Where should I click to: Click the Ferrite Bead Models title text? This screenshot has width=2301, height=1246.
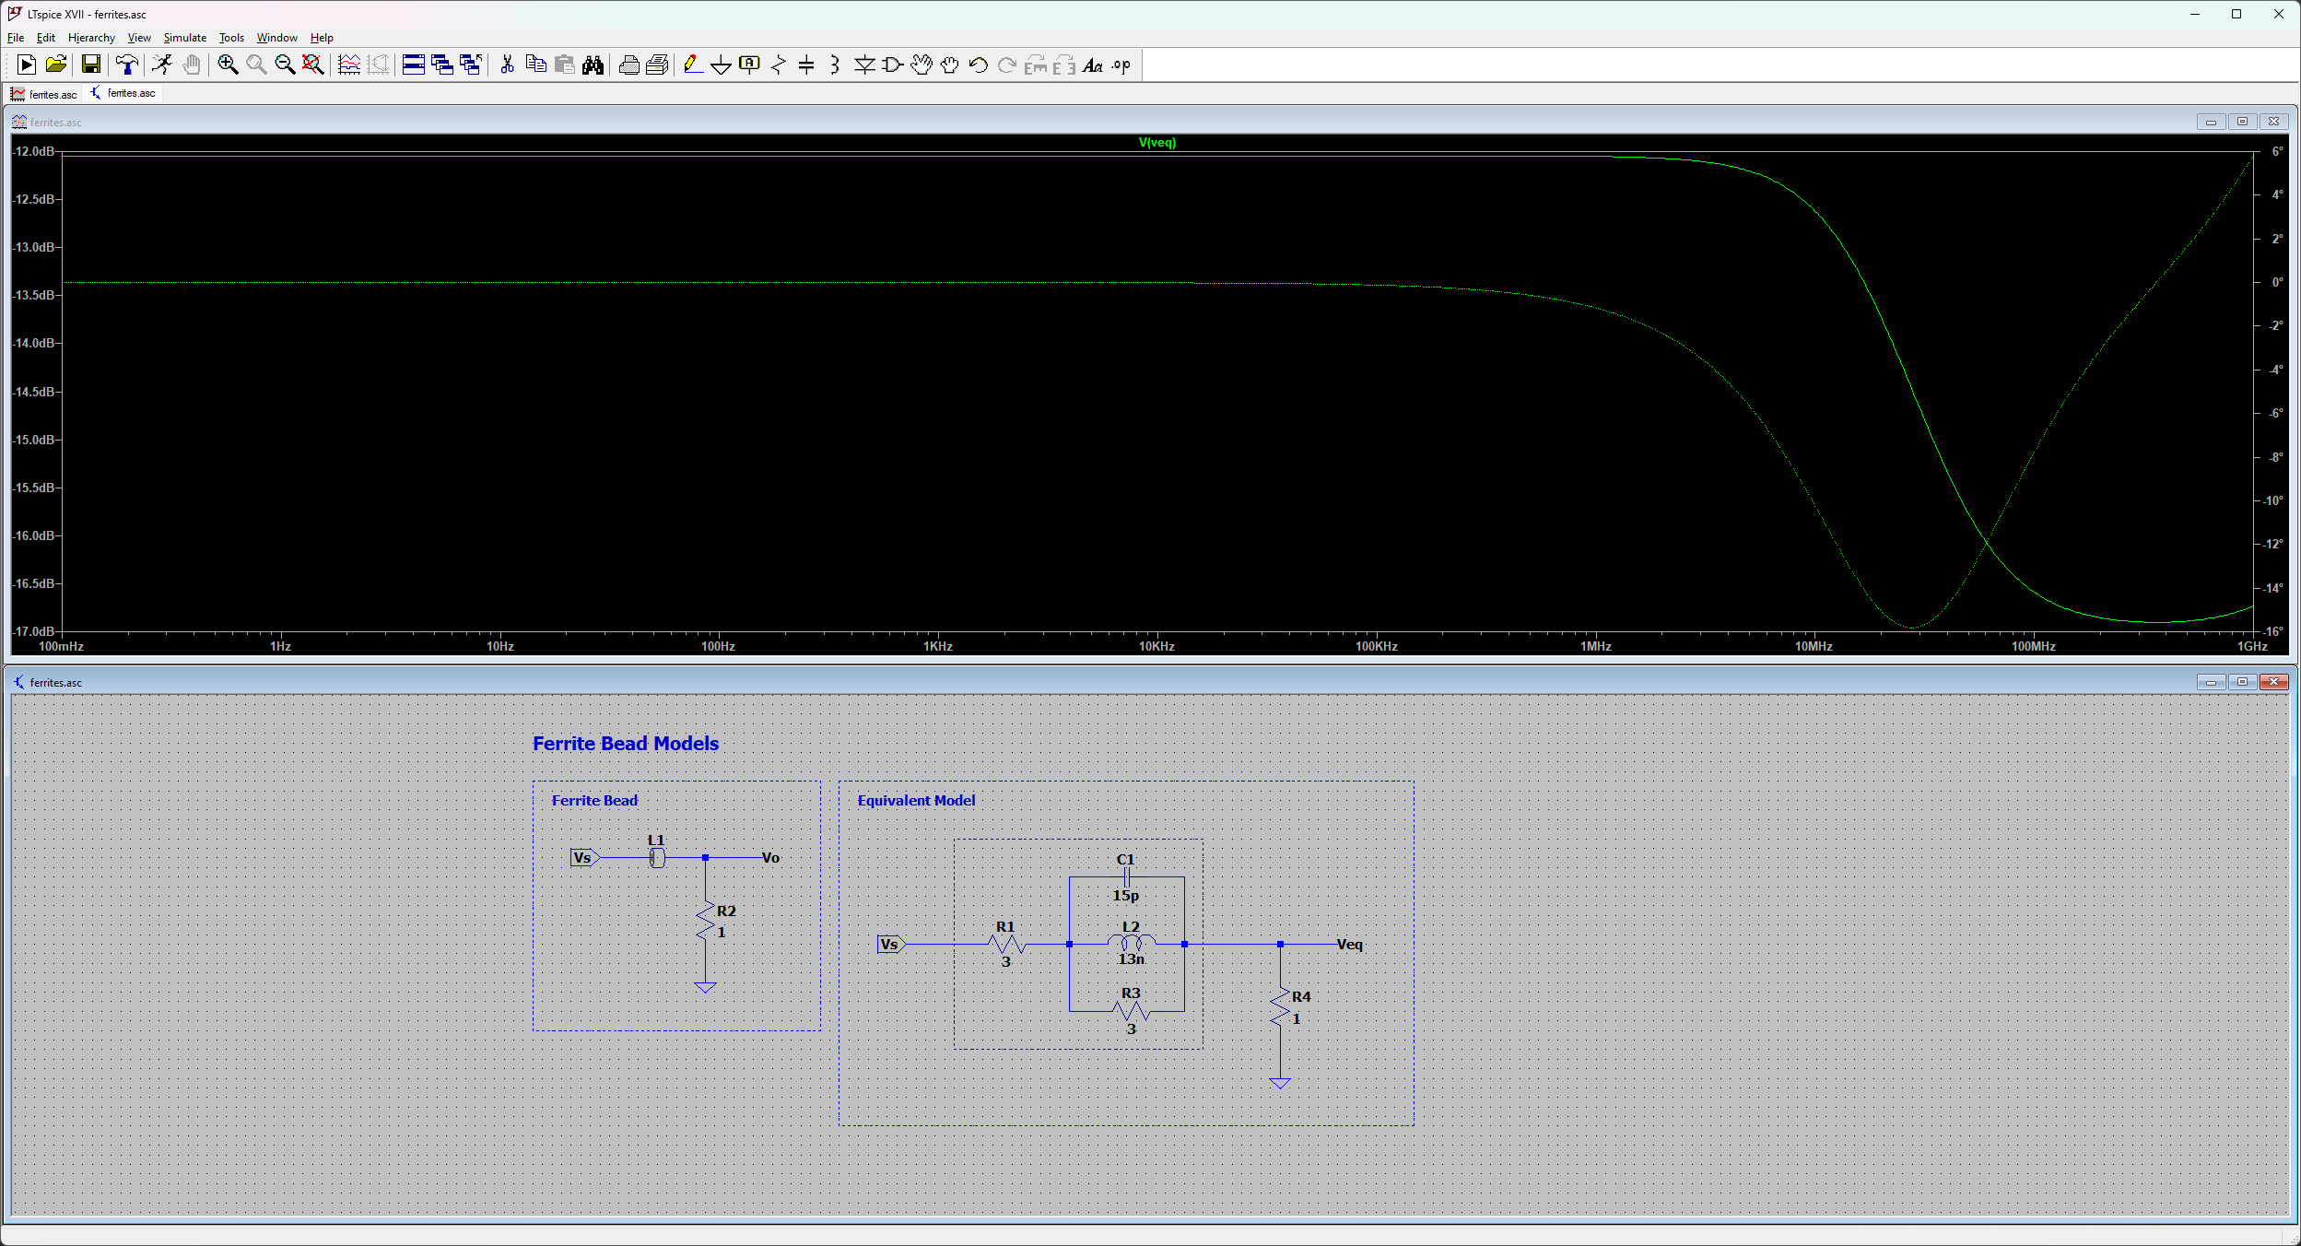626,744
